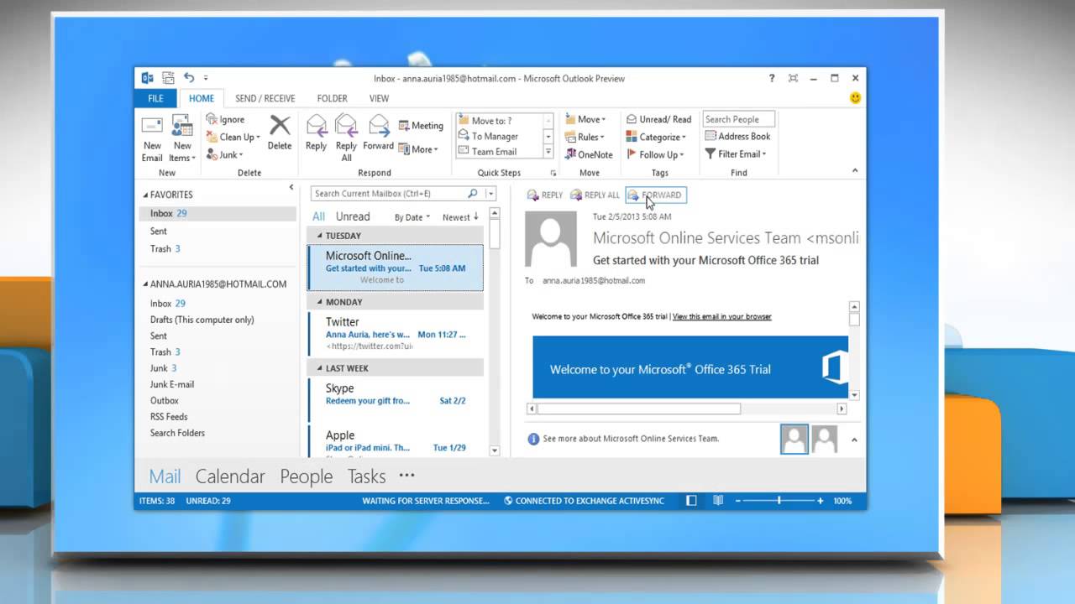Click the magnifier icon in mailbox search
1075x604 pixels.
click(x=473, y=194)
